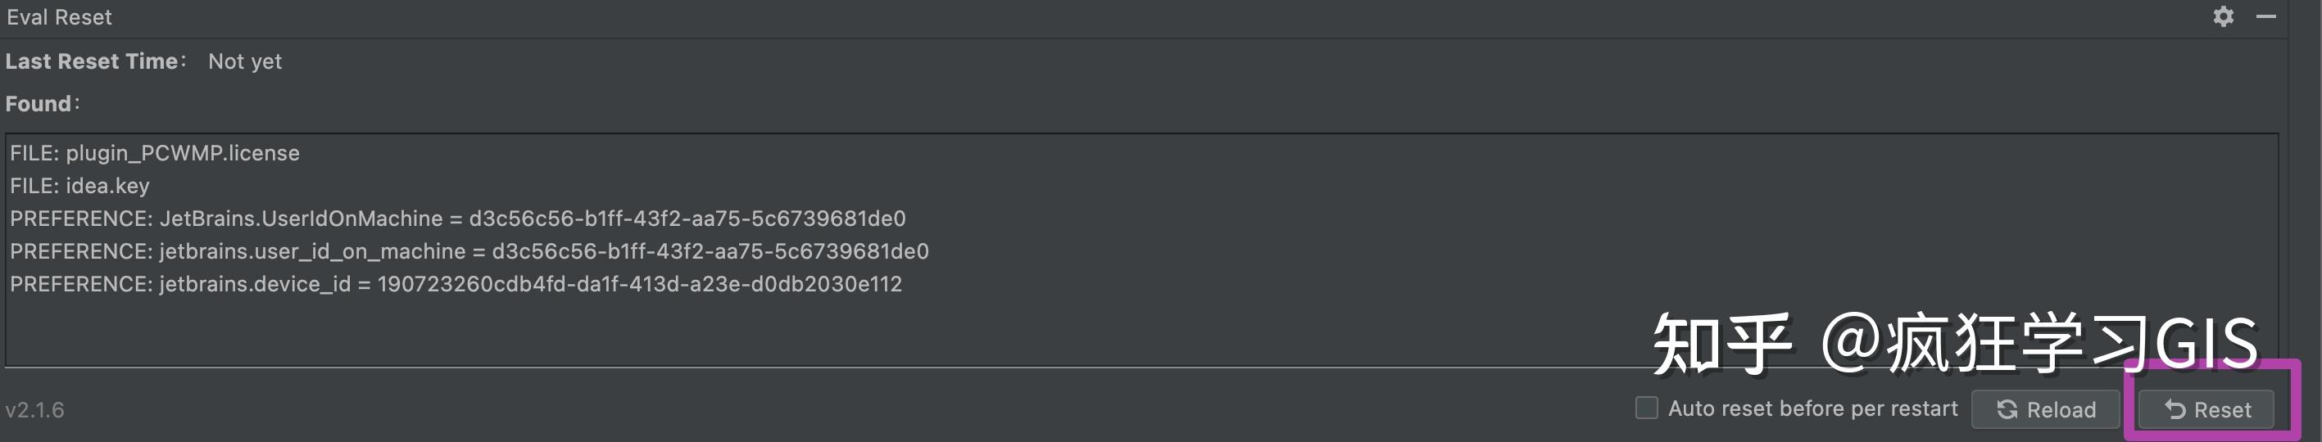Click the Found label
2322x442 pixels.
(x=39, y=103)
